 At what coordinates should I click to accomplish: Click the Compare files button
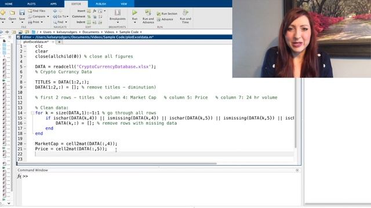[x=37, y=17]
